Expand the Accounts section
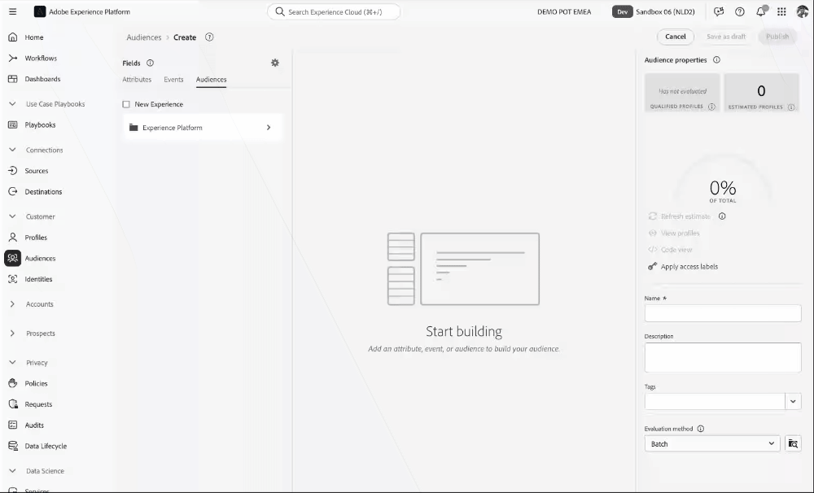Image resolution: width=814 pixels, height=493 pixels. coord(12,304)
